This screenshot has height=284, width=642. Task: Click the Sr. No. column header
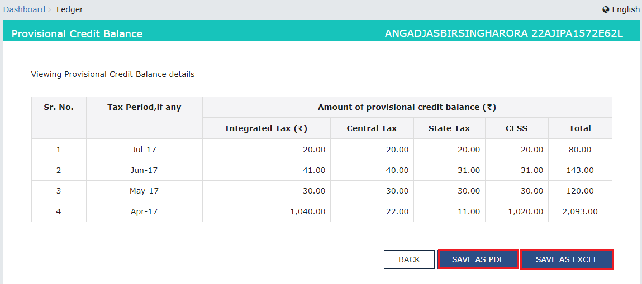[x=59, y=107]
